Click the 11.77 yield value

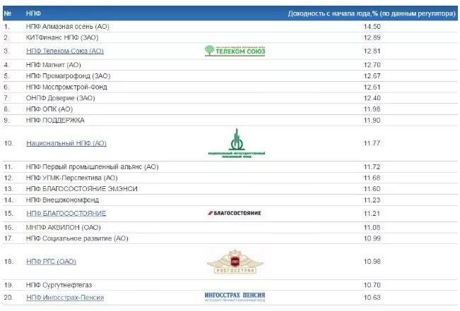coord(372,143)
